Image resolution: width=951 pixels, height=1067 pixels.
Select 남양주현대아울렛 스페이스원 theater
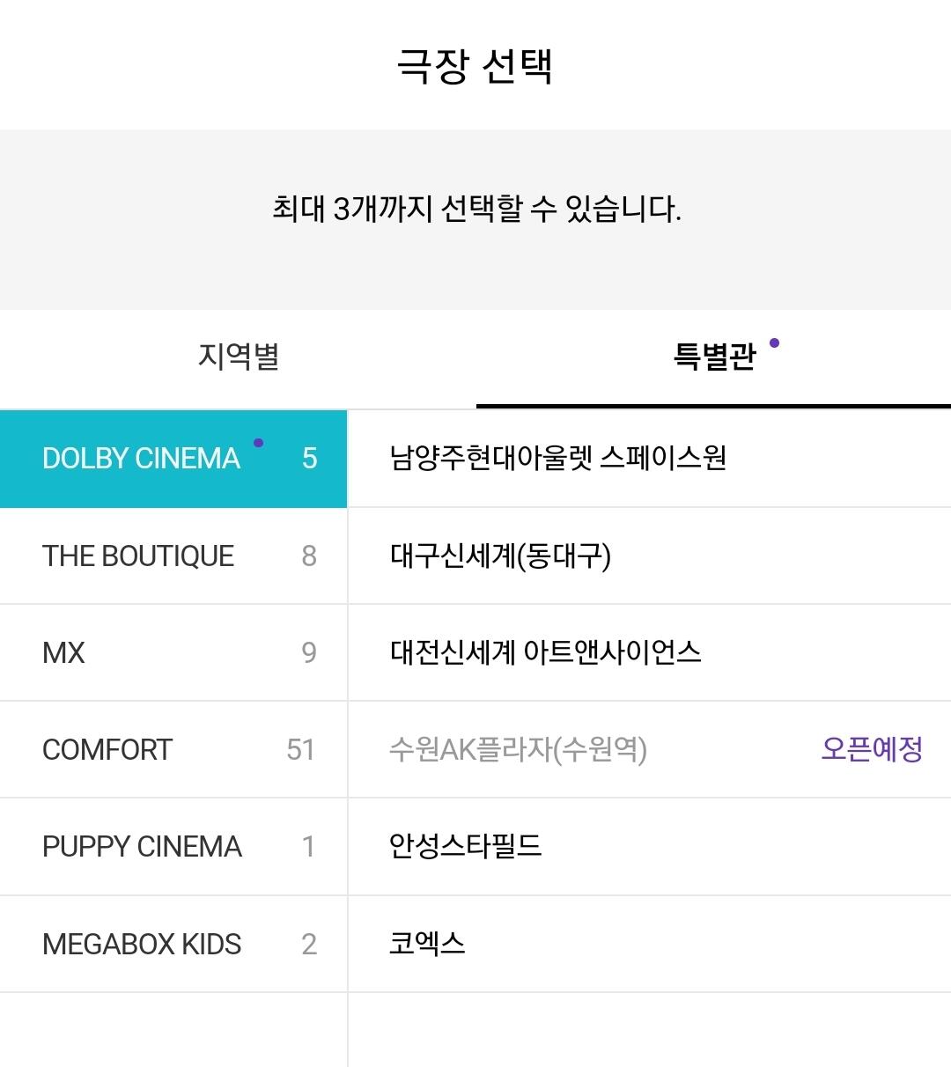(x=557, y=459)
